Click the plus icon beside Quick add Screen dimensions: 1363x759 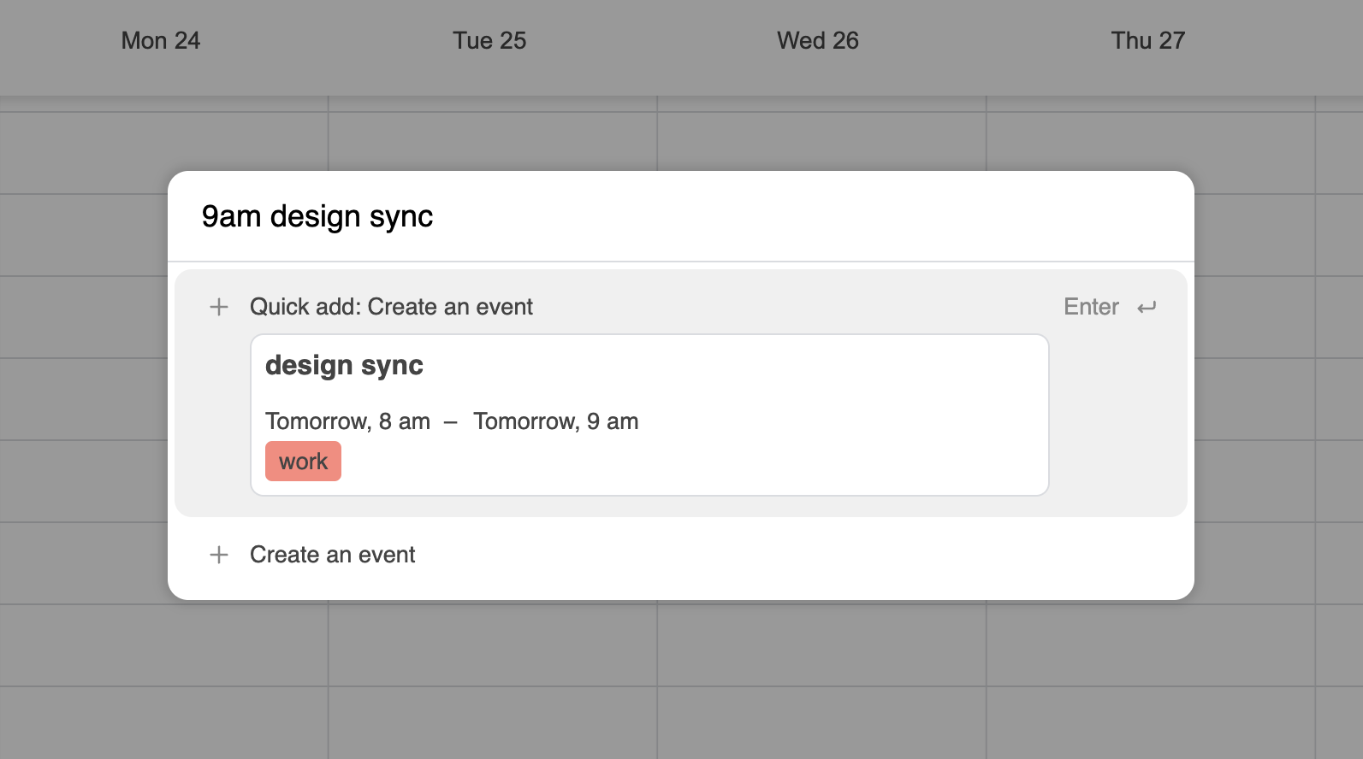(219, 307)
